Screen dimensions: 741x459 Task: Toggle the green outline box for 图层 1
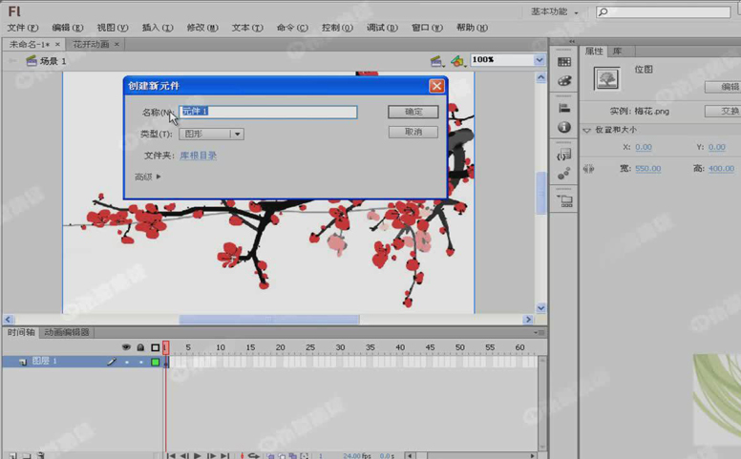(x=155, y=363)
